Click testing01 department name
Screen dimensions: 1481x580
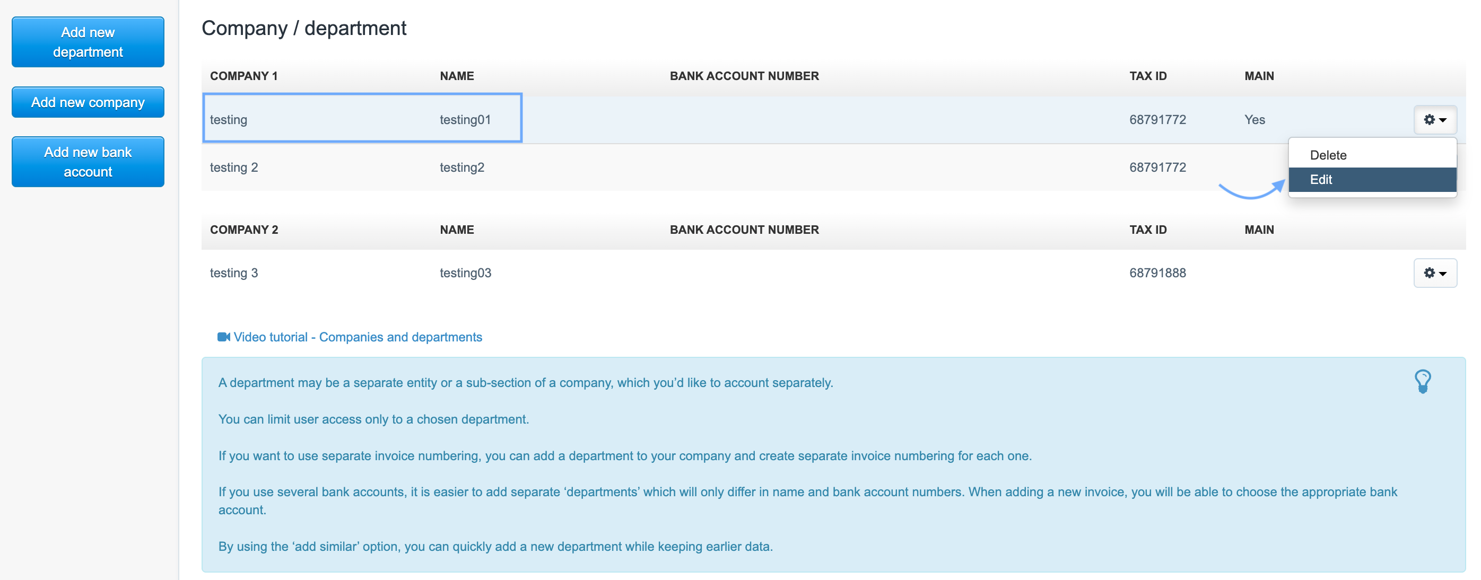465,120
